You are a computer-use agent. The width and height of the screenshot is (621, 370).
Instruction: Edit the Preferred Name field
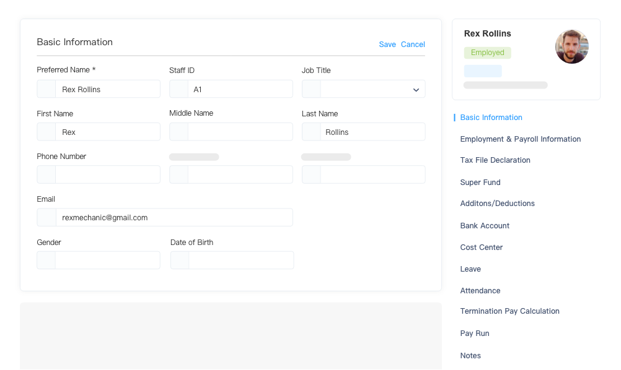tap(99, 89)
